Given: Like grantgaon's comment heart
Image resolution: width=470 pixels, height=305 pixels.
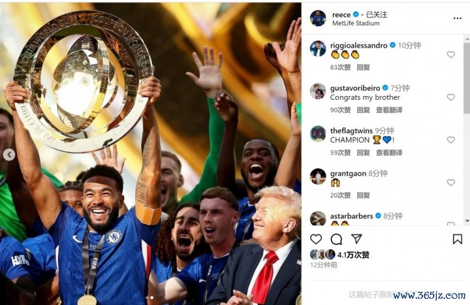Looking at the screenshot, I should tap(451, 182).
